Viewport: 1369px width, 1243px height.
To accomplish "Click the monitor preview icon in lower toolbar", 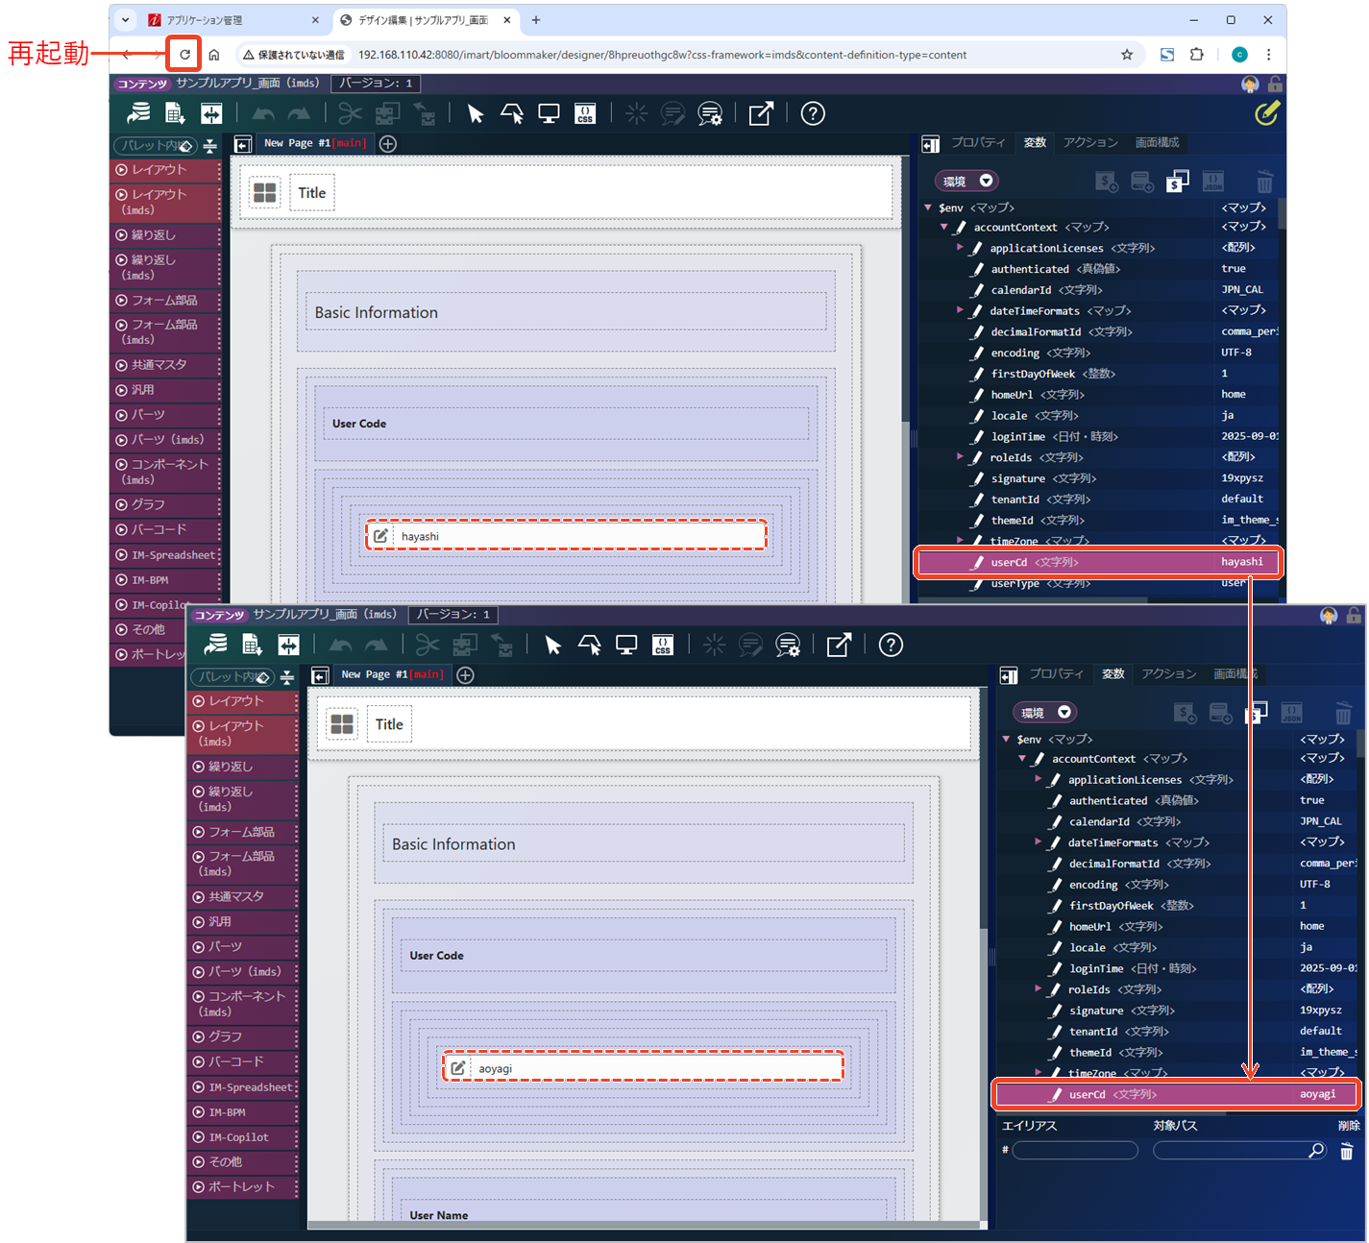I will [x=626, y=646].
